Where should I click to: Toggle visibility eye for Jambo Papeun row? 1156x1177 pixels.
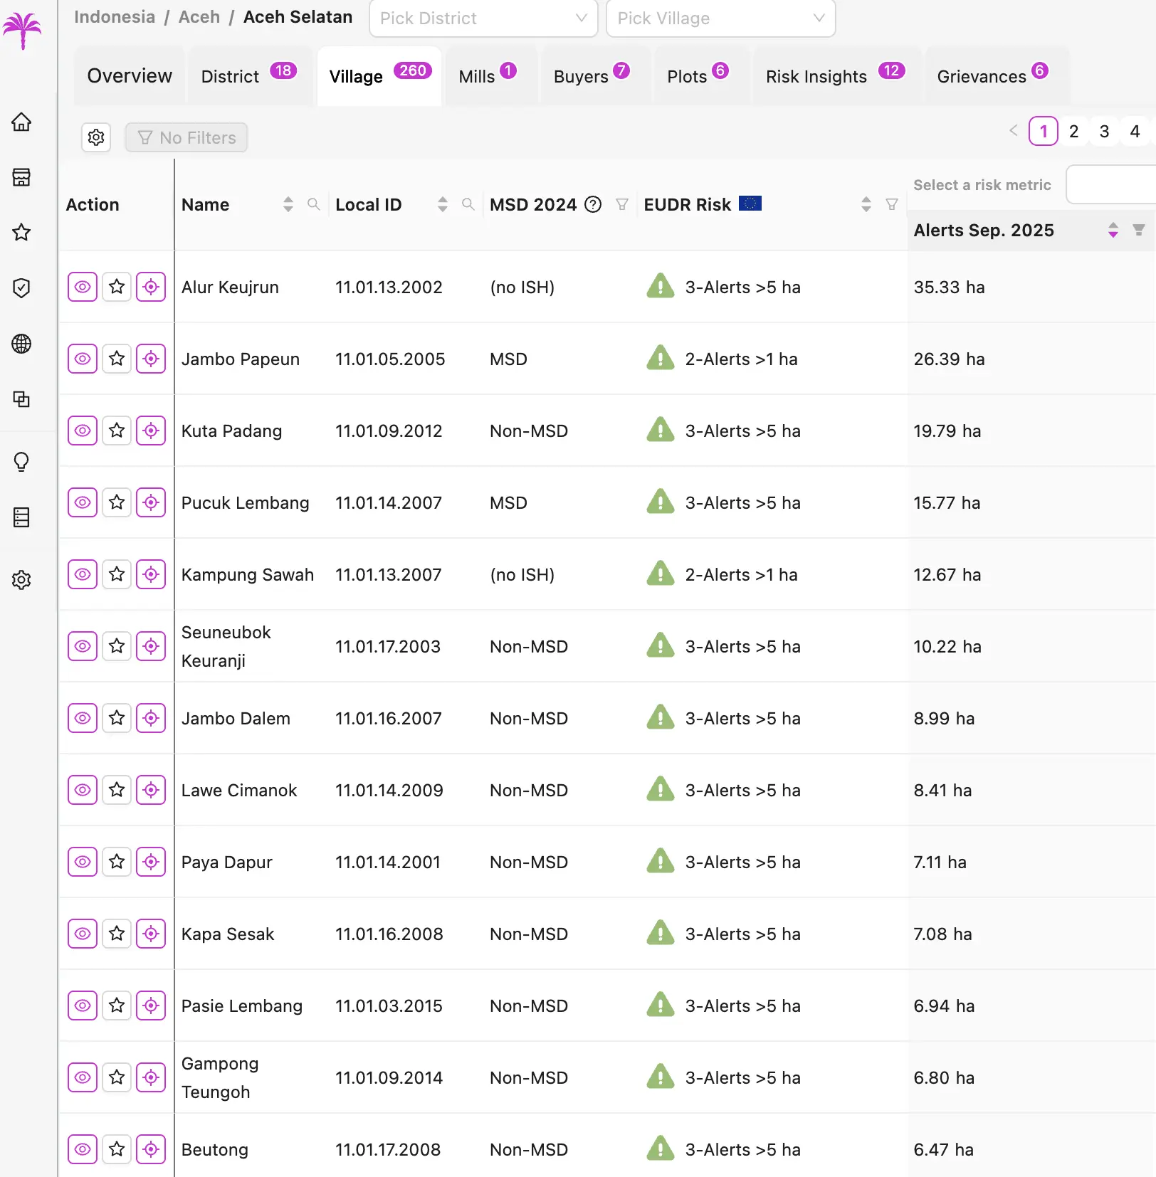pyautogui.click(x=82, y=359)
